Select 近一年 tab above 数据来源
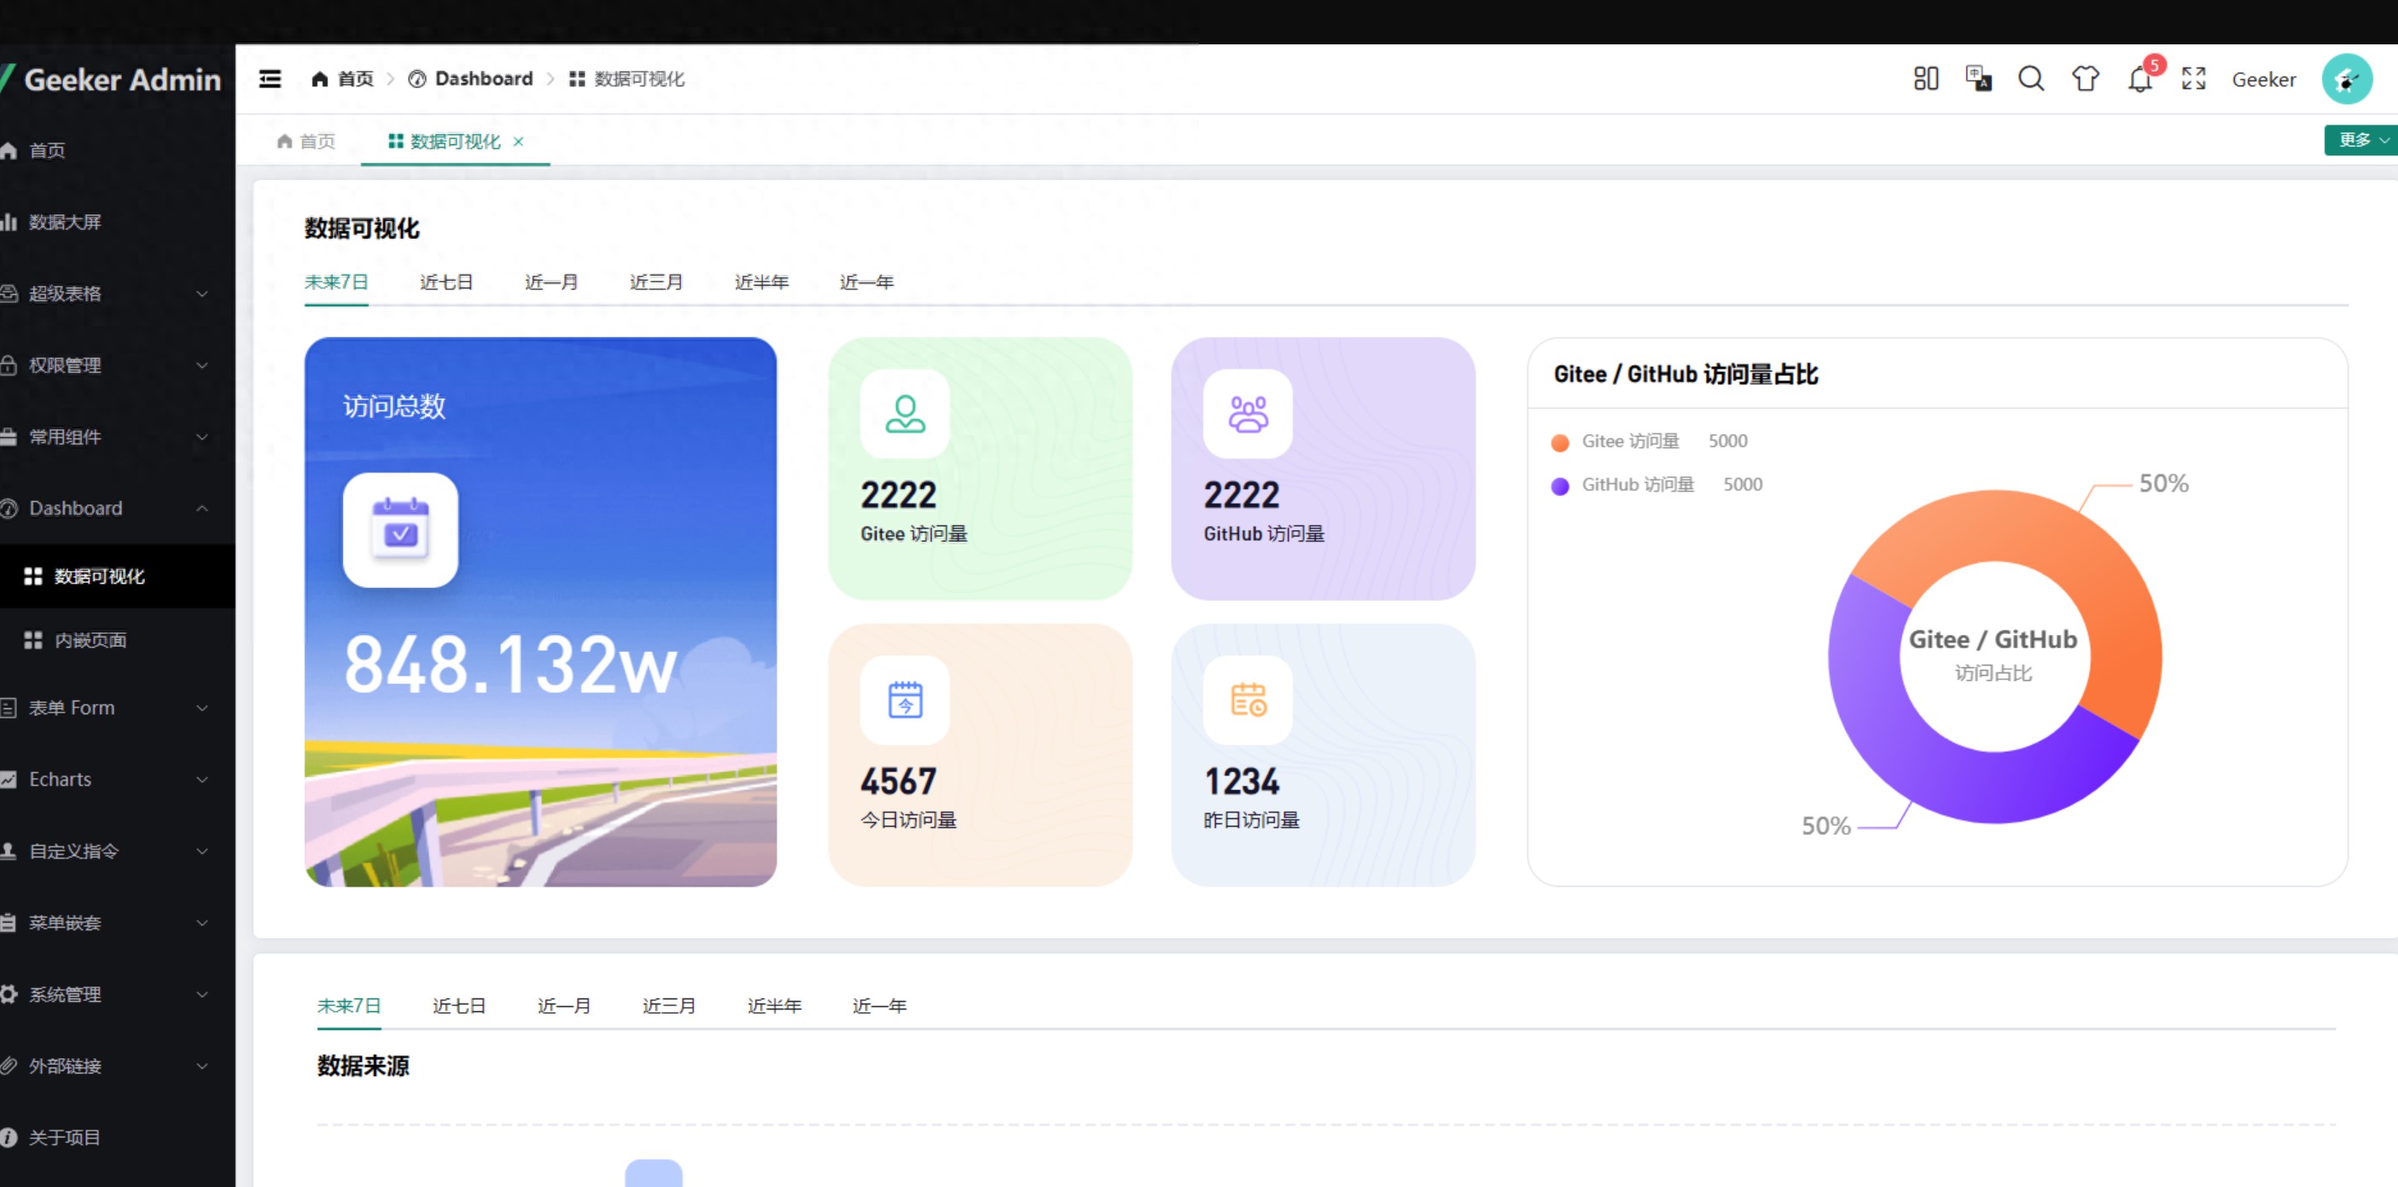 point(880,1006)
